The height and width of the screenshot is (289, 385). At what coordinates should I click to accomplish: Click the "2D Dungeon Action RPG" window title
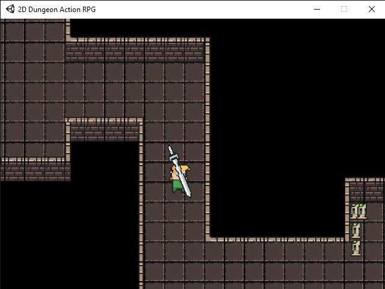tap(57, 10)
